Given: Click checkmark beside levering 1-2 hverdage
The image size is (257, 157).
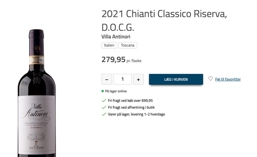Looking at the screenshot, I should tap(104, 114).
